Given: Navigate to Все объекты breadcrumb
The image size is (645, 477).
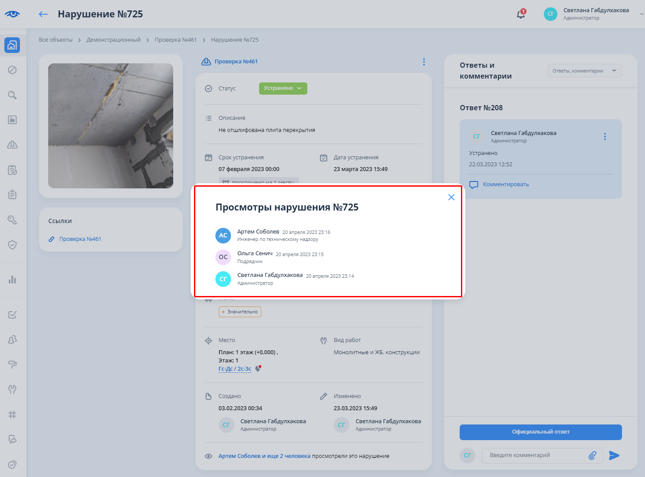Looking at the screenshot, I should (56, 40).
